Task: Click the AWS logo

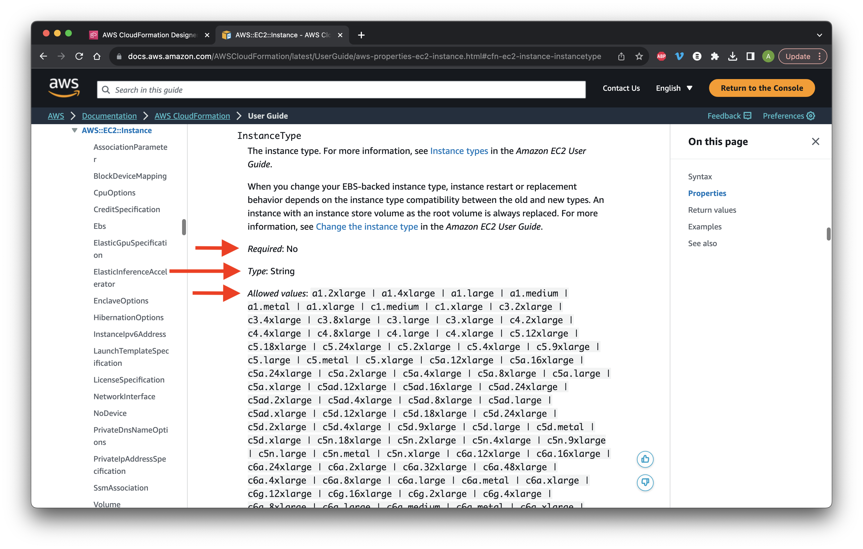Action: click(64, 87)
